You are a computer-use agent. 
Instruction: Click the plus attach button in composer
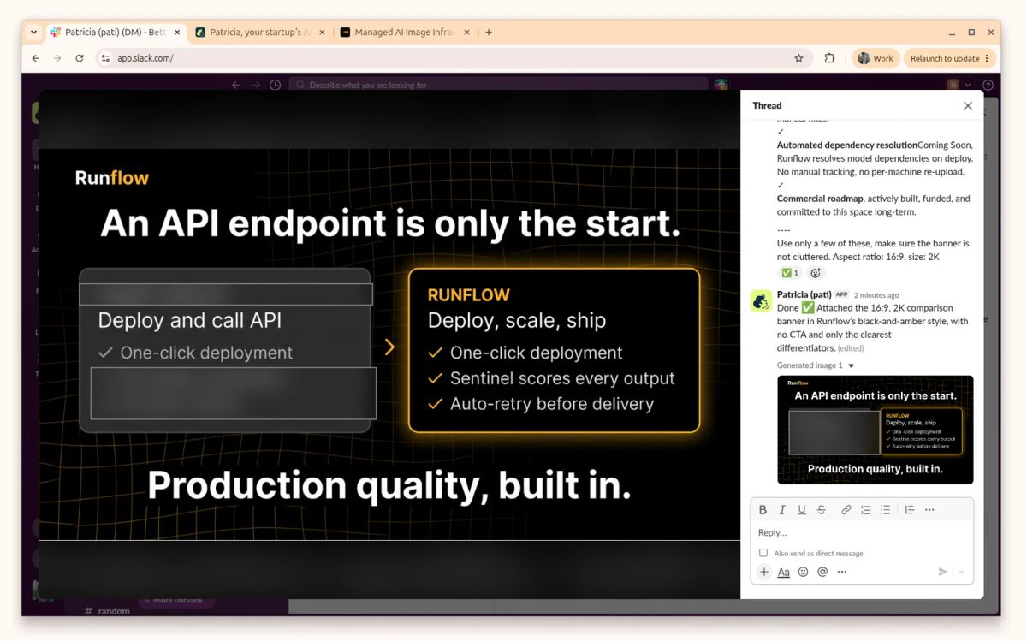pos(764,572)
